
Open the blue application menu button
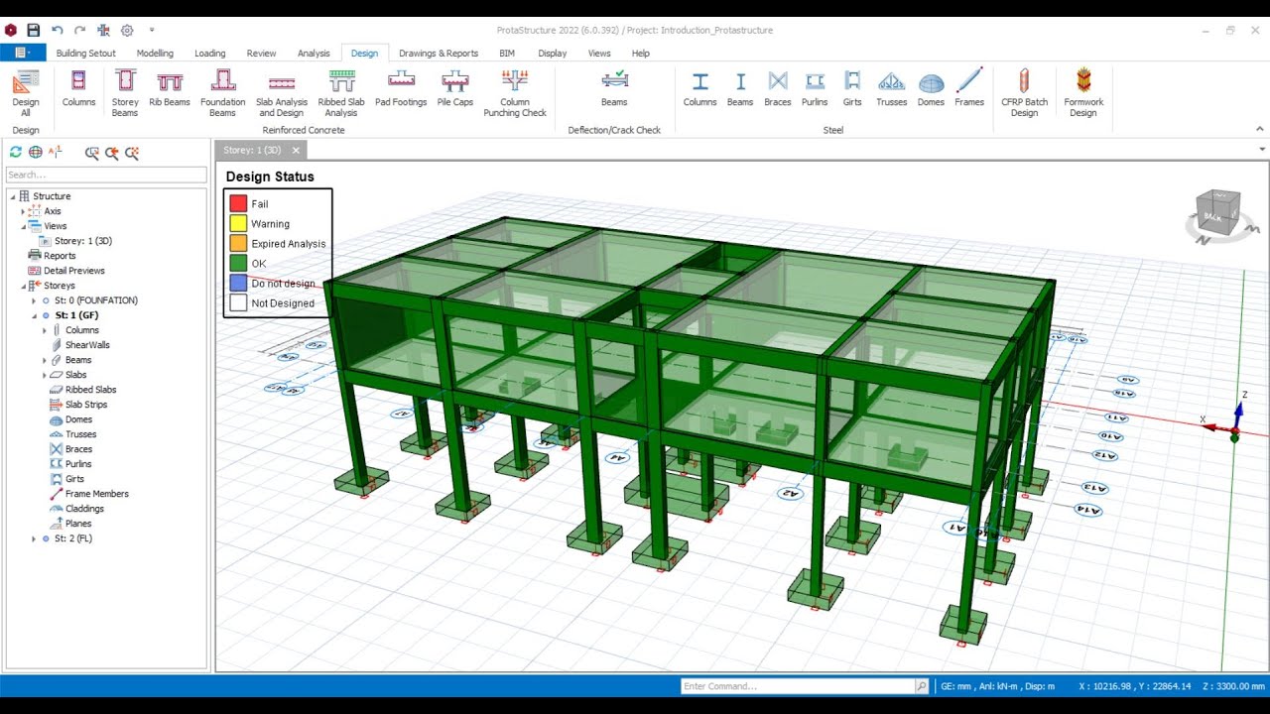tap(23, 53)
